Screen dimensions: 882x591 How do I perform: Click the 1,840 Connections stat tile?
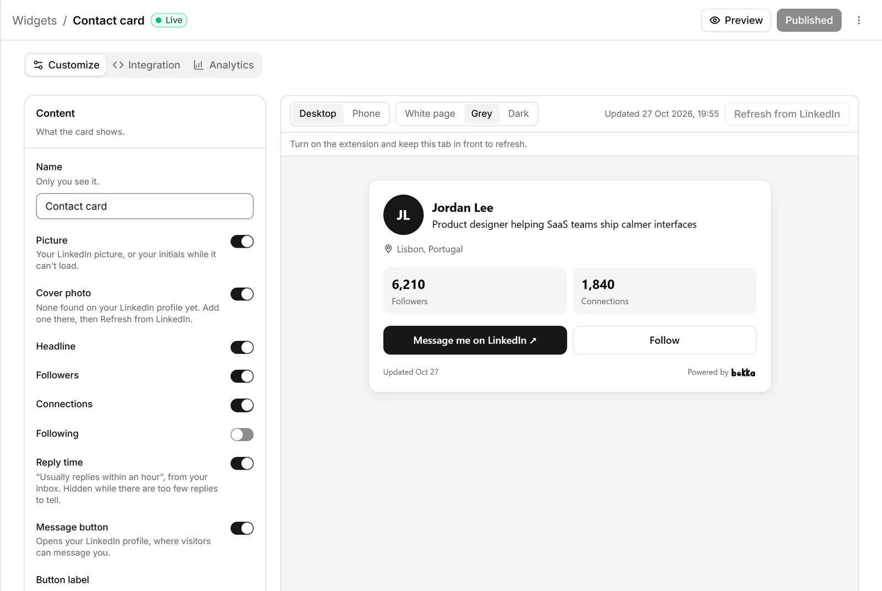[664, 291]
